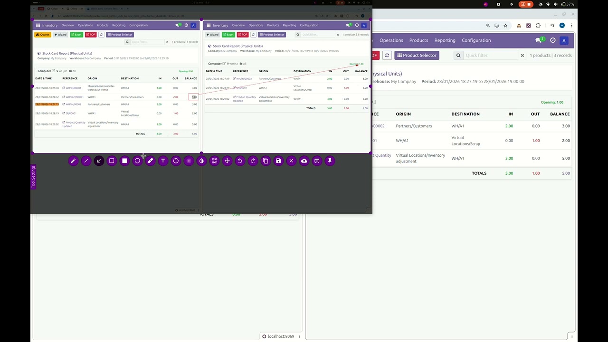Redo the last annotation
Viewport: 608px width, 342px height.
[253, 161]
